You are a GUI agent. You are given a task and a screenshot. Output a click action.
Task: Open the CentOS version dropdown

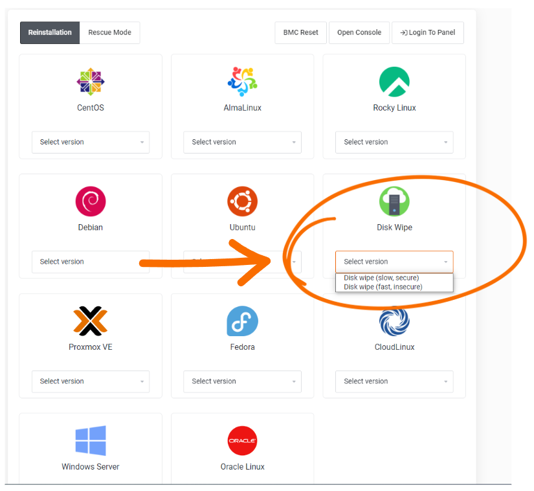coord(91,142)
